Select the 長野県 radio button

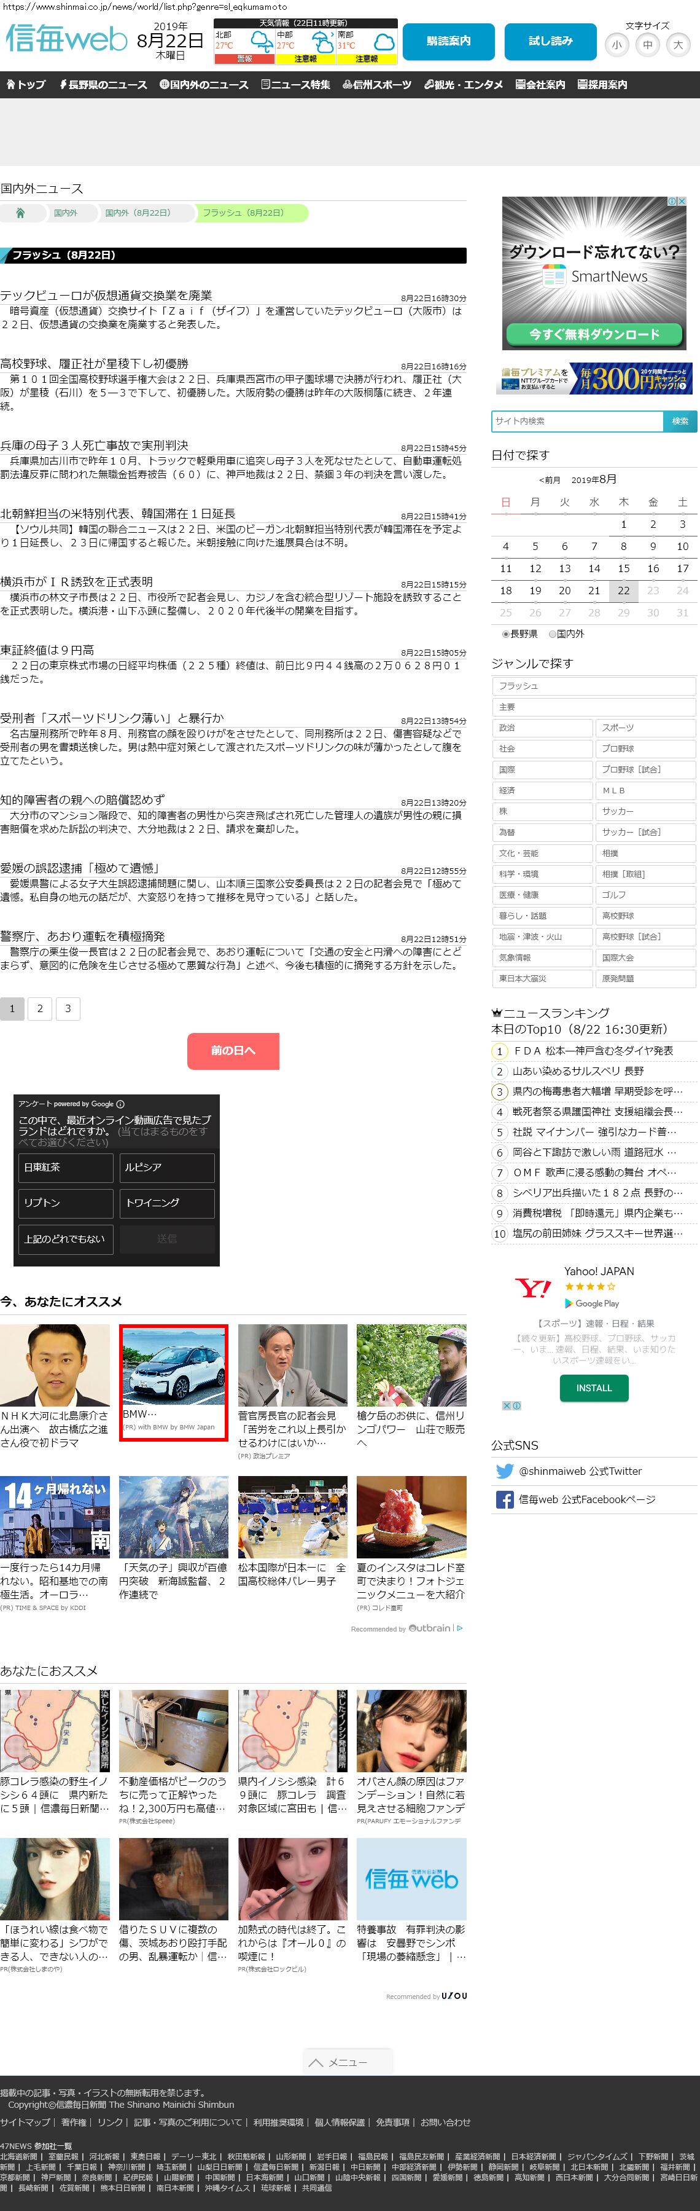click(505, 634)
